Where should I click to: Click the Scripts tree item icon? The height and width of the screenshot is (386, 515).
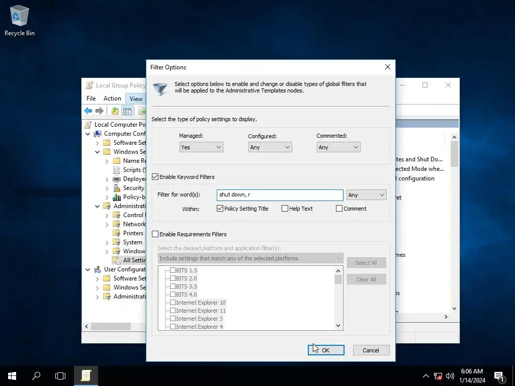tap(116, 170)
